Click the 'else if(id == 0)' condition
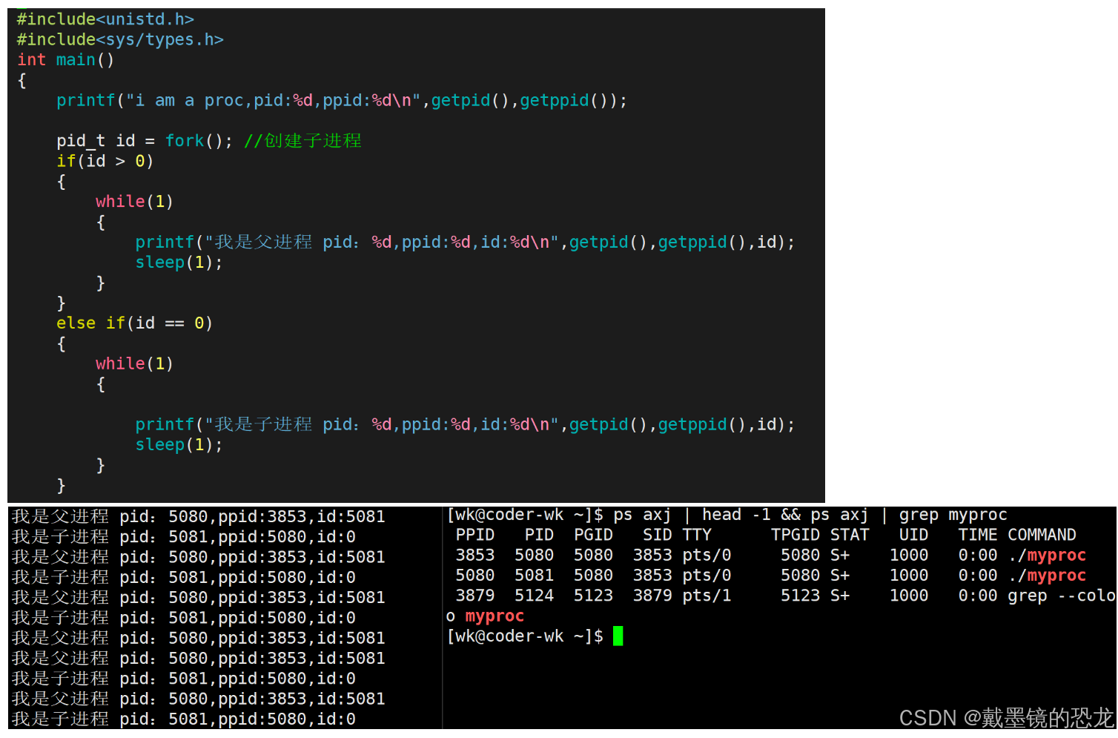The image size is (1118, 738). 135,323
